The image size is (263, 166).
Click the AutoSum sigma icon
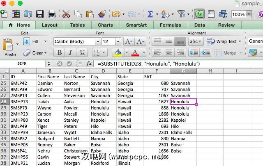pyautogui.click(x=150, y=14)
